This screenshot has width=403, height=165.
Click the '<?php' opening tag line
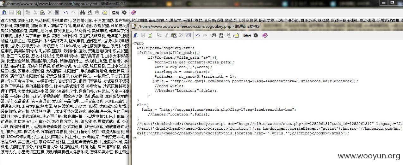pos(138,44)
